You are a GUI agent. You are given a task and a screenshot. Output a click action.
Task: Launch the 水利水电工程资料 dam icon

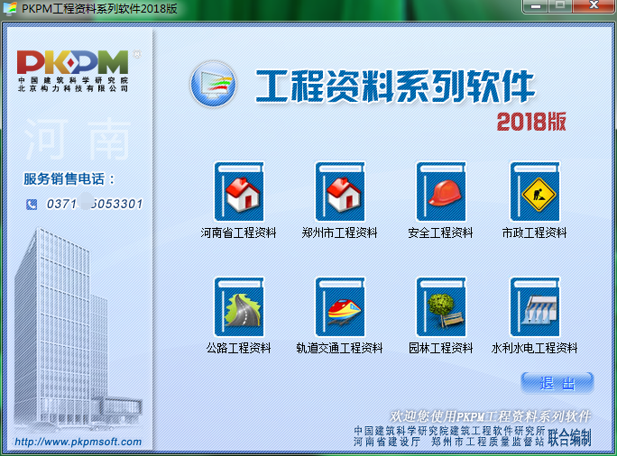535,307
